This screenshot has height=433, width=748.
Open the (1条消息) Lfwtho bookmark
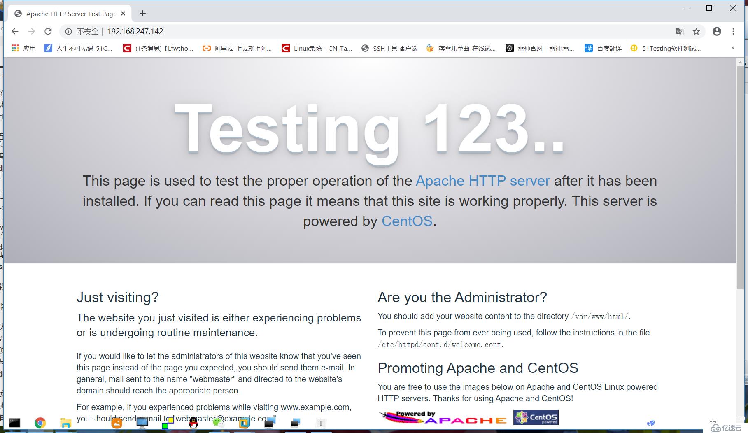click(x=158, y=48)
